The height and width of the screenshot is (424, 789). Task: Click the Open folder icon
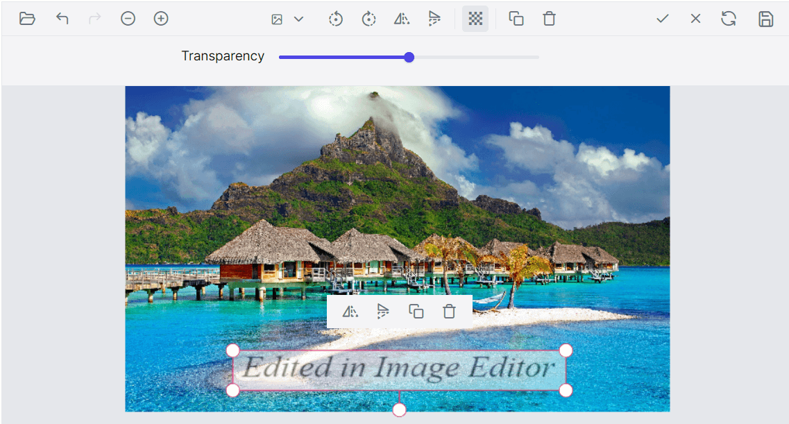click(27, 19)
